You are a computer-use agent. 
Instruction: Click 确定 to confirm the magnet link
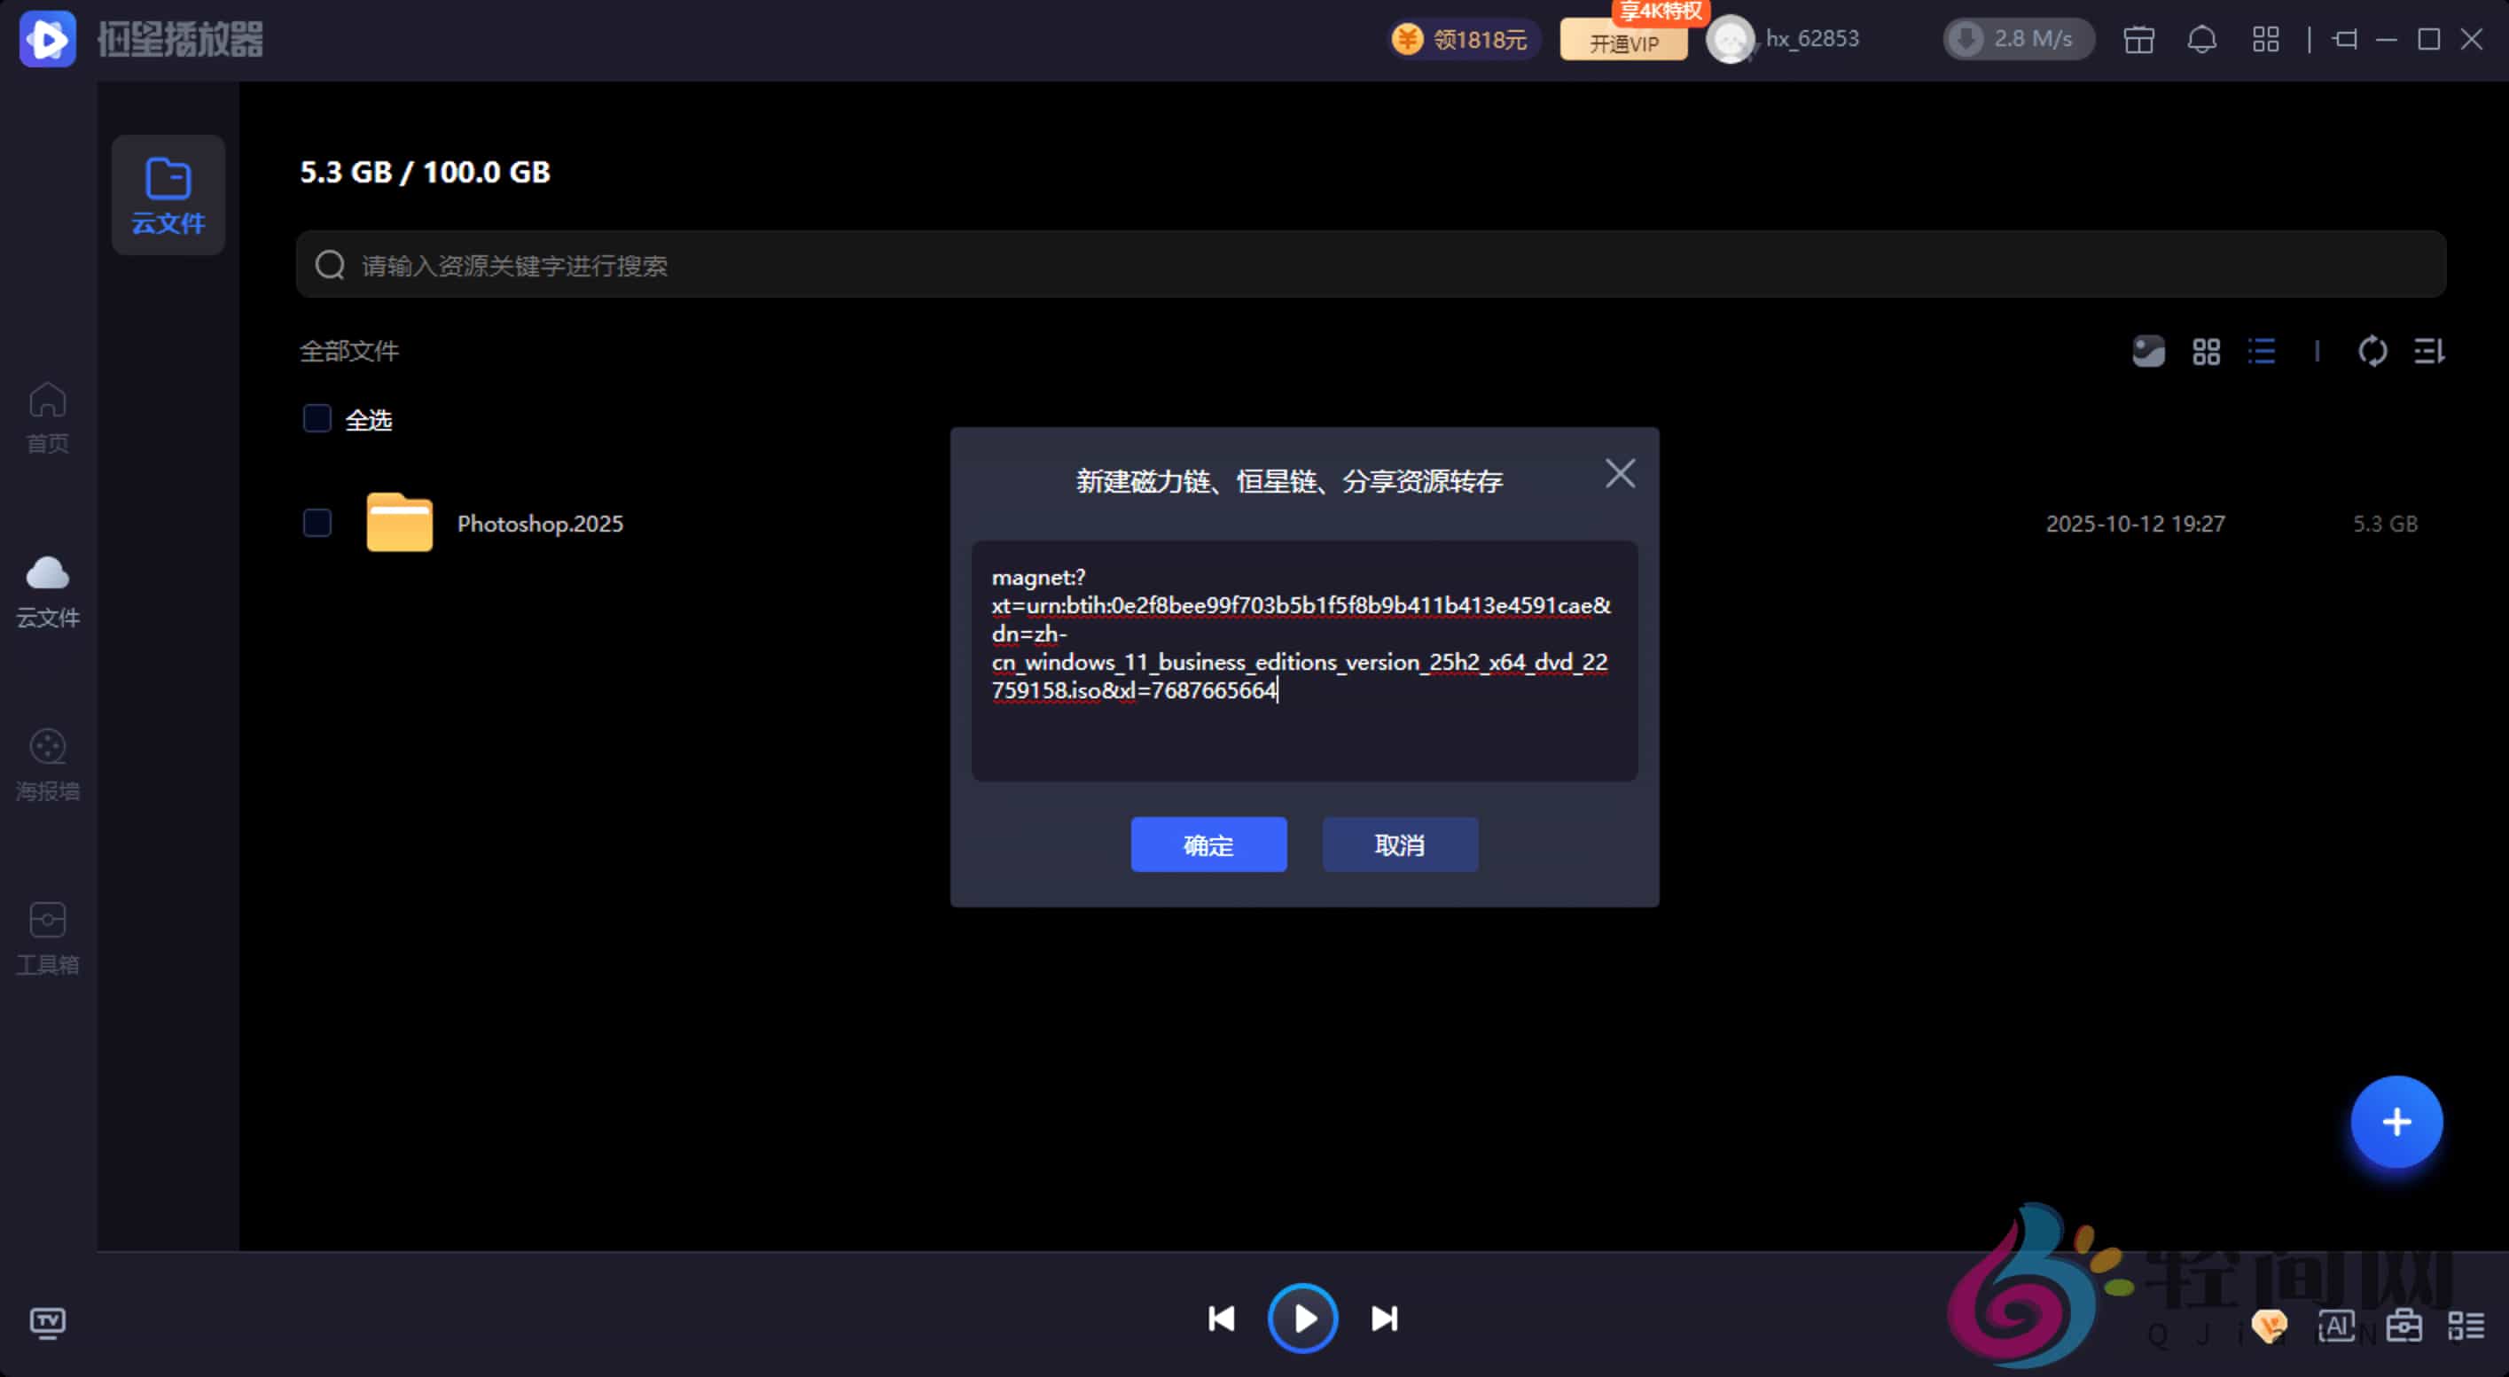pos(1208,844)
